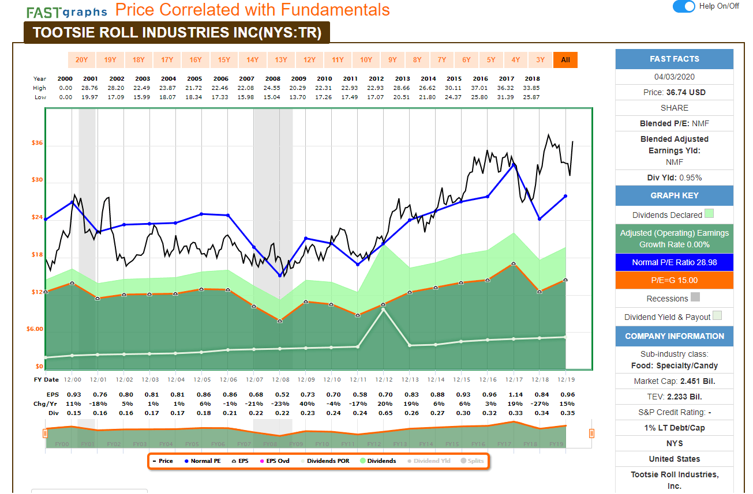Switch to the 7Y time range
The width and height of the screenshot is (753, 494).
click(x=442, y=60)
